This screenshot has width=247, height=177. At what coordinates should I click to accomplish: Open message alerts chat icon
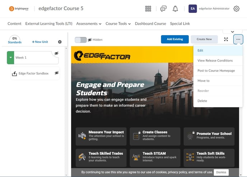coord(163,9)
